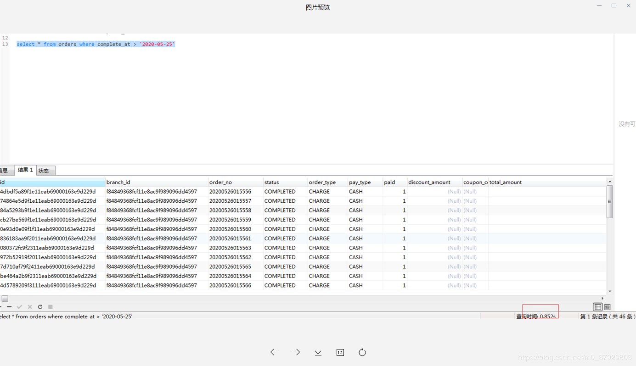Click order number 20200526015563
This screenshot has height=366, width=636.
[x=230, y=248]
